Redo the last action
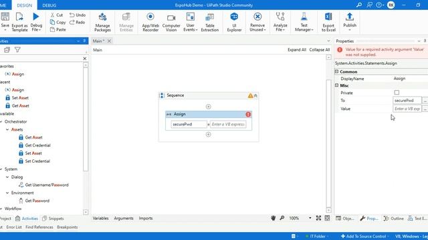Screen dimensions: 428x240 [x=78, y=22]
